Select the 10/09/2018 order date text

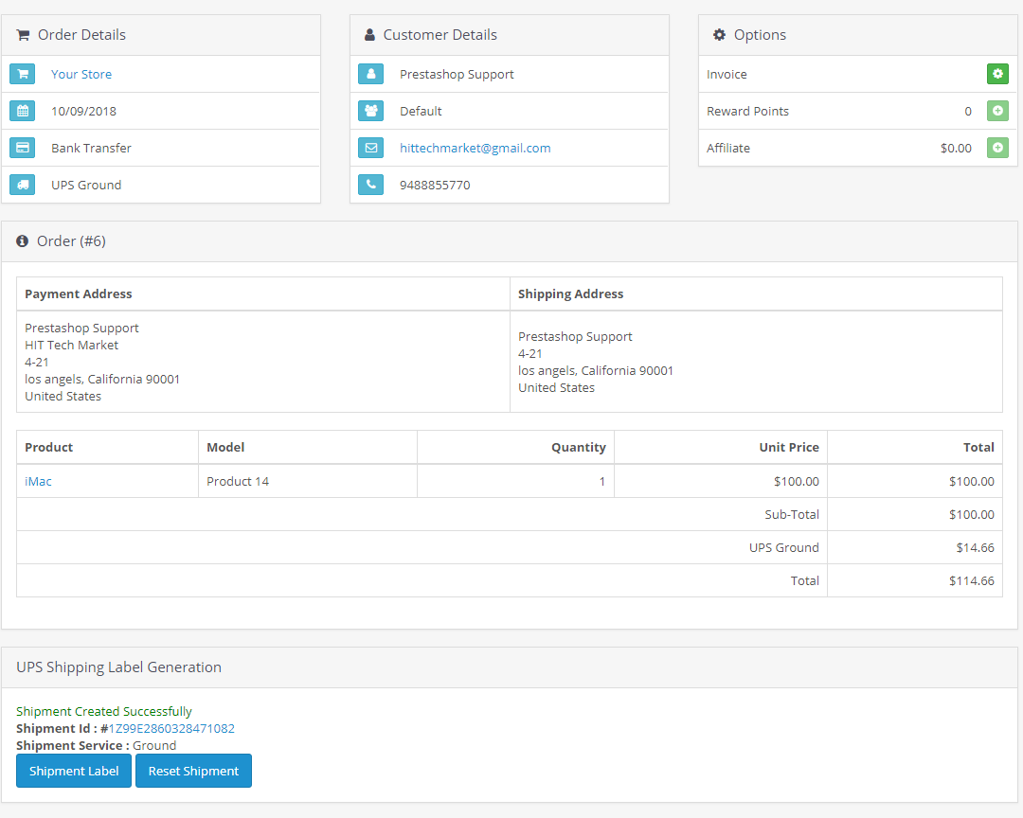(83, 112)
